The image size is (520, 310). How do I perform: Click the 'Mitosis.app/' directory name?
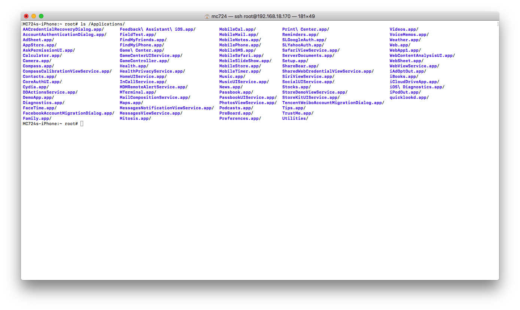coord(136,118)
